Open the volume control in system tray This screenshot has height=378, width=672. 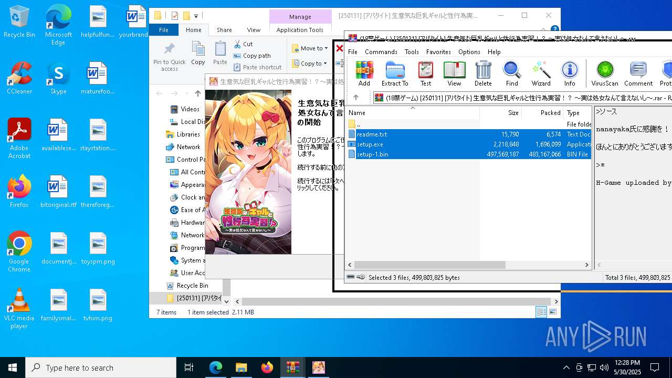(604, 367)
